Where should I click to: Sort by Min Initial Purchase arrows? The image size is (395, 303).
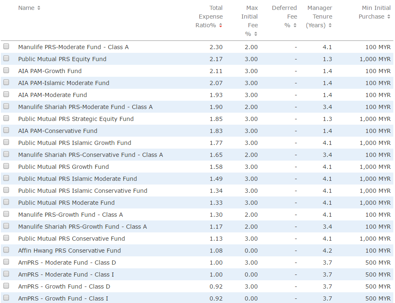point(389,17)
